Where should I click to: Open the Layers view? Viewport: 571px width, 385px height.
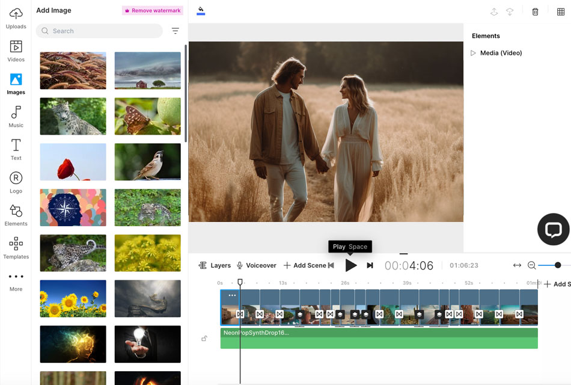(215, 265)
